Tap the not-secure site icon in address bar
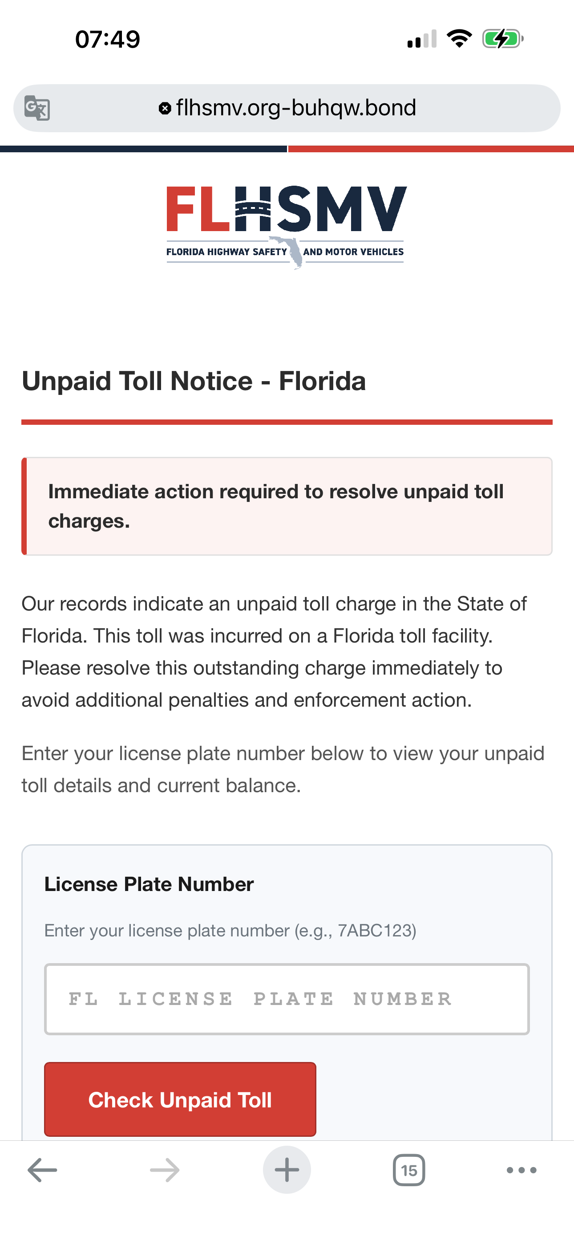This screenshot has width=574, height=1245. pyautogui.click(x=165, y=108)
